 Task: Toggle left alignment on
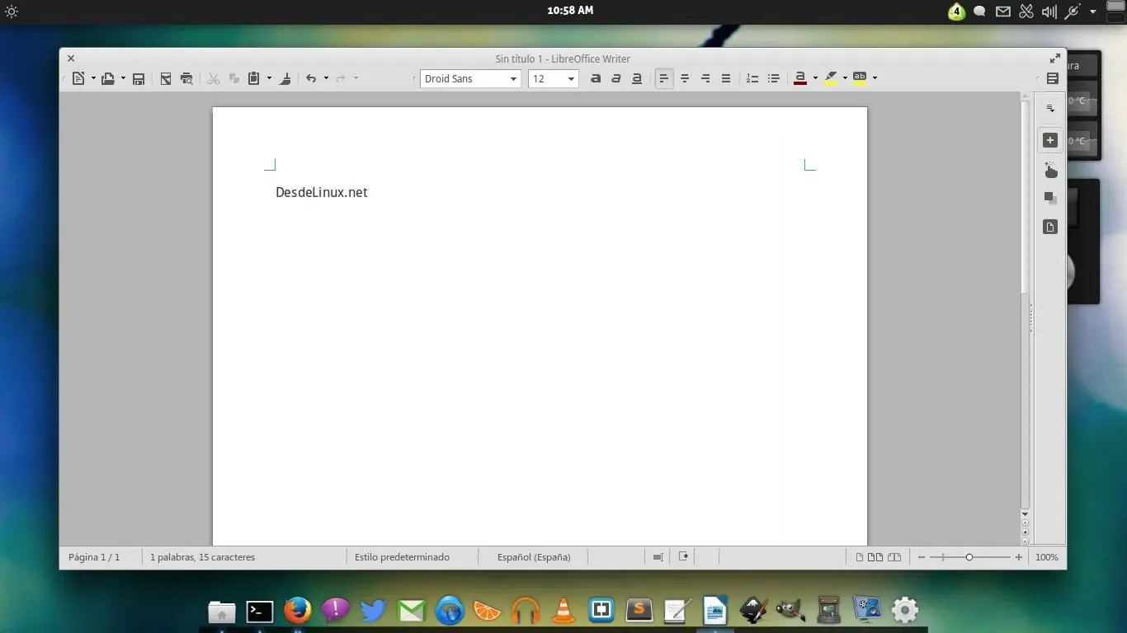(664, 78)
